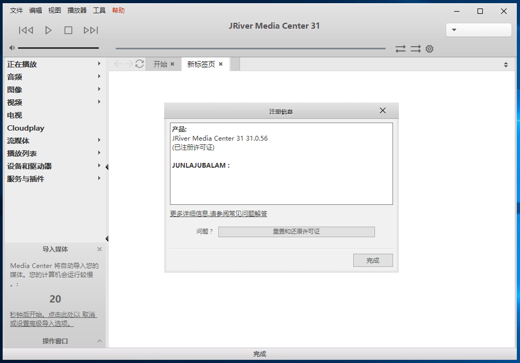Close the 导入媒体 panel

tap(99, 249)
